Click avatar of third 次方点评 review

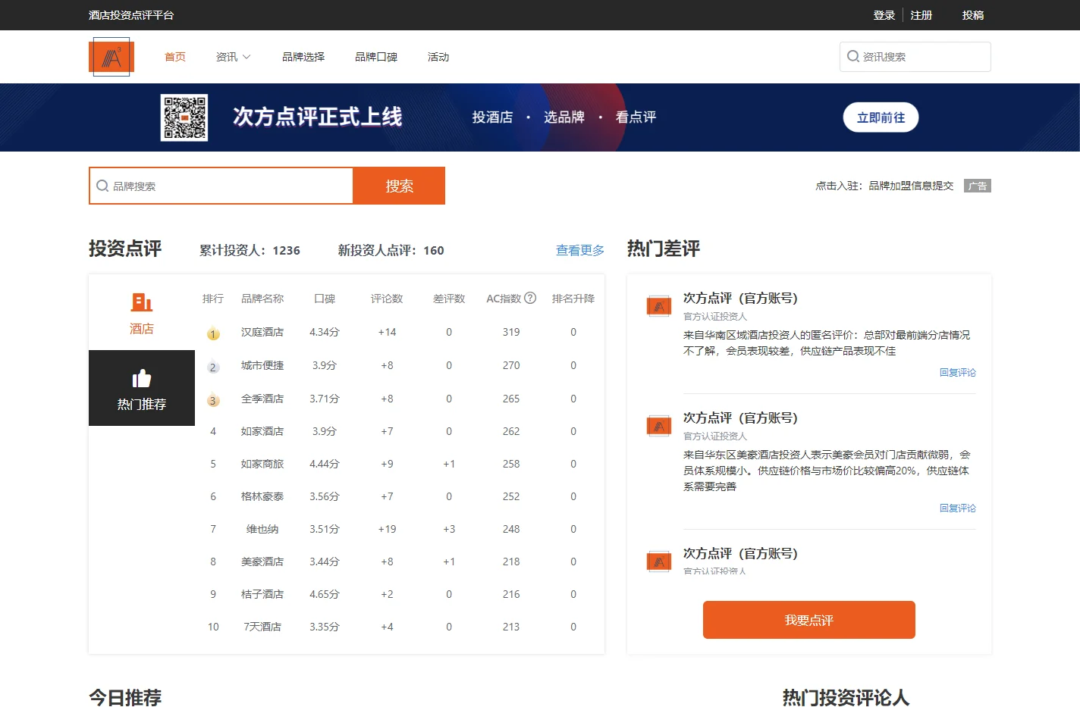(659, 562)
